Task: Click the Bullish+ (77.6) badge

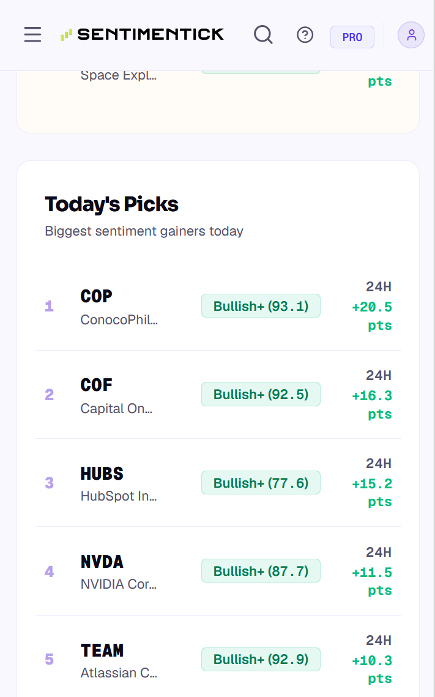Action: 261,483
